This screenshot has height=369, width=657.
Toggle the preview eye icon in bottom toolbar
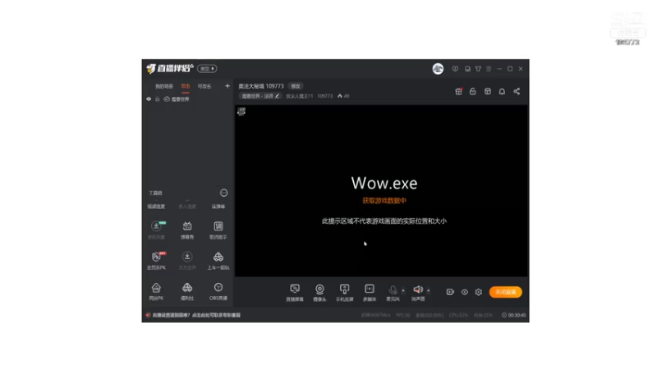pos(465,292)
